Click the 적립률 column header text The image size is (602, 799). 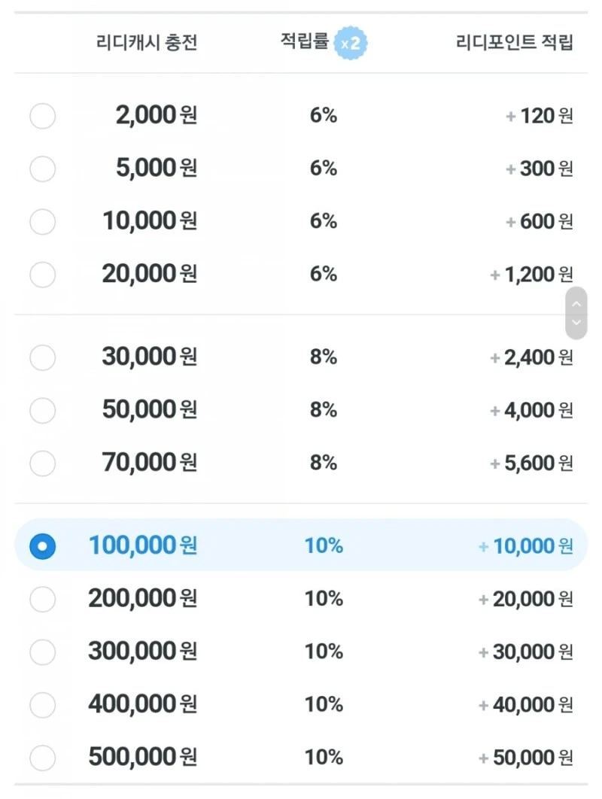(x=304, y=42)
